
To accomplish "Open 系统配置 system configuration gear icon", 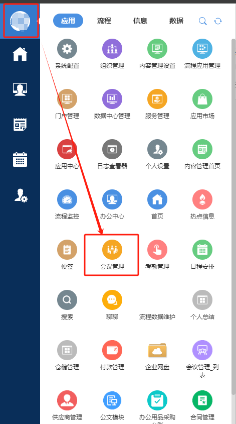I will (x=67, y=49).
